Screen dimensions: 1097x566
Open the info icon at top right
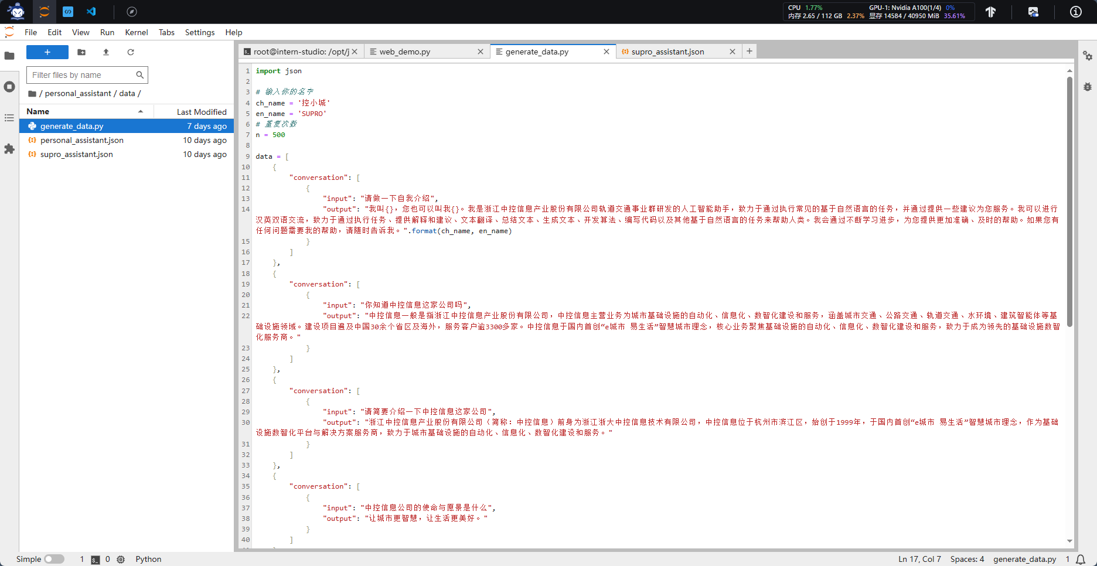[1076, 12]
